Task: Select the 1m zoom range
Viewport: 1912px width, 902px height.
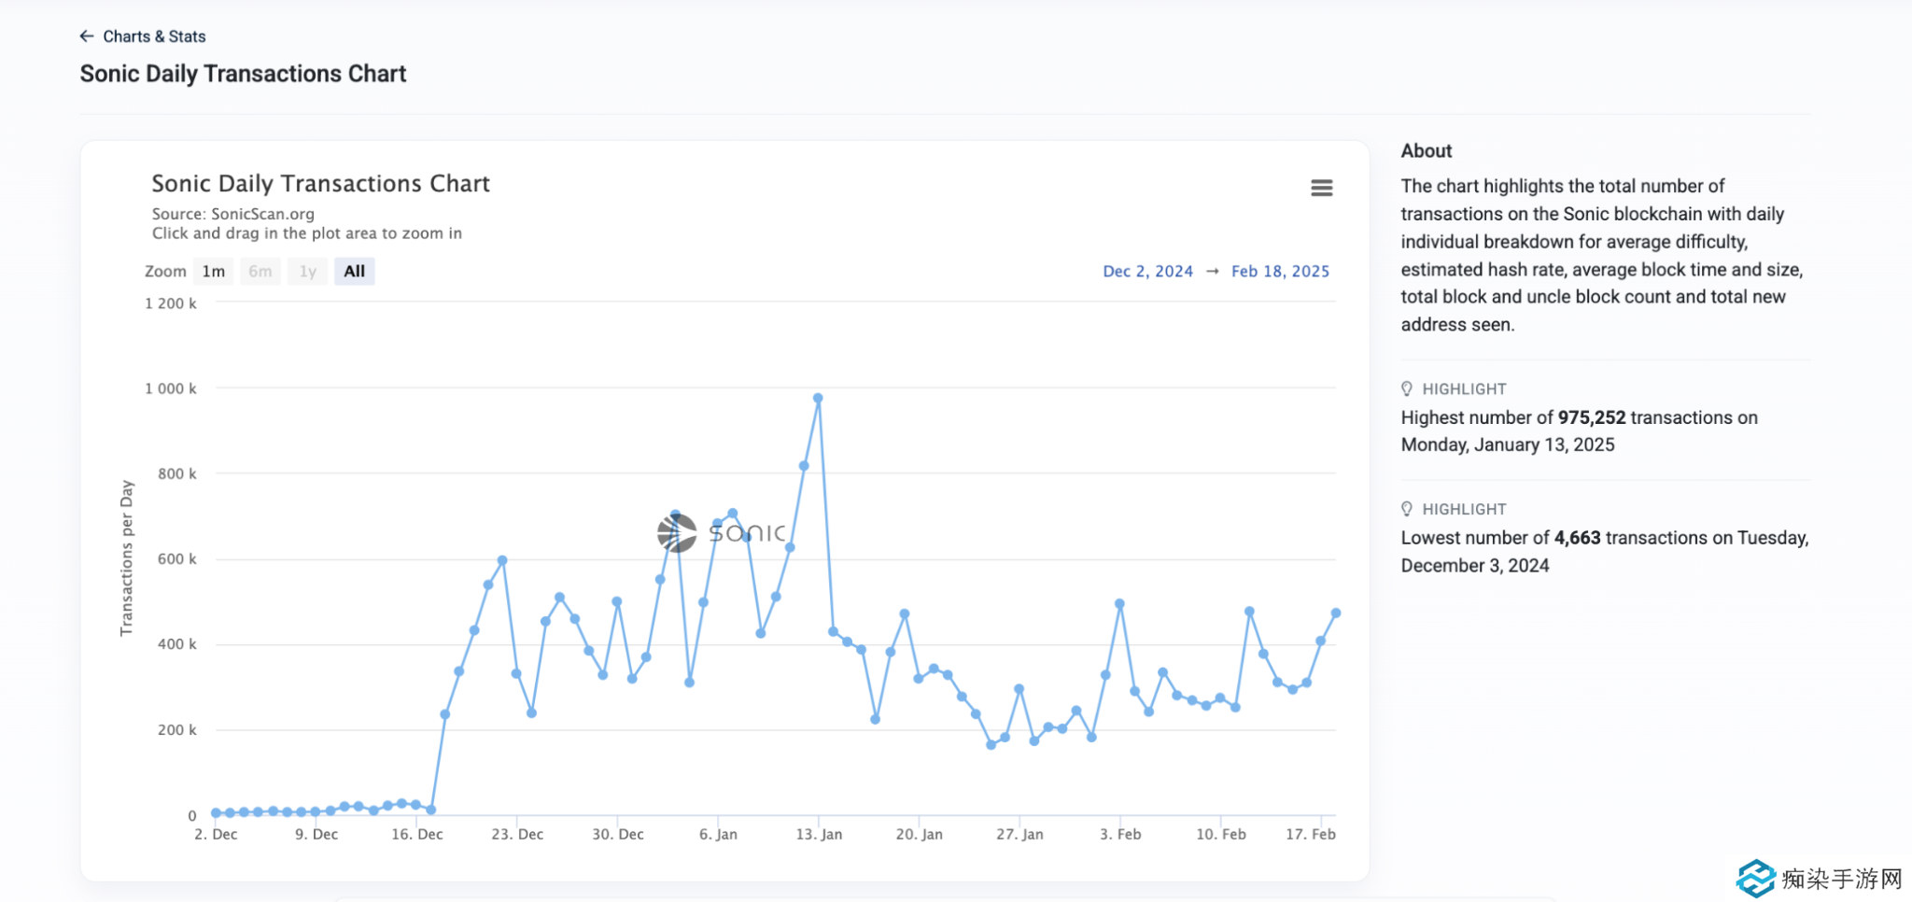Action: click(x=214, y=272)
